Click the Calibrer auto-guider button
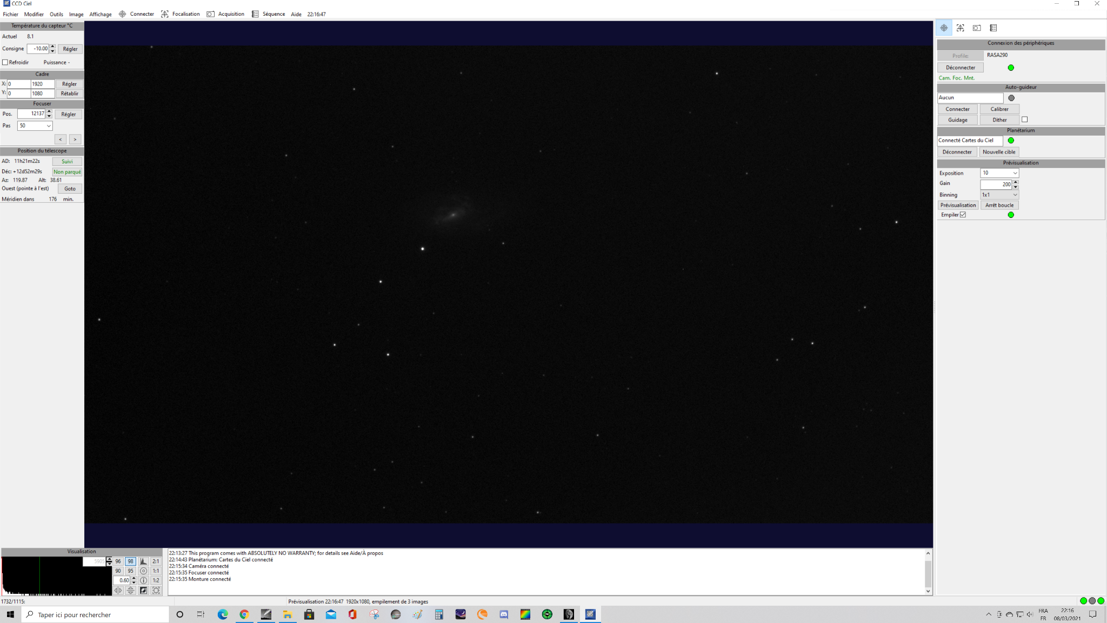 tap(999, 109)
